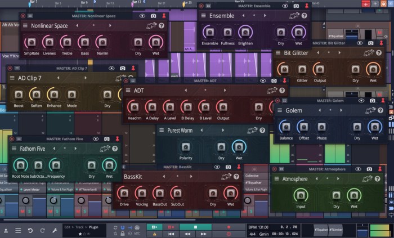Open the ADT plugin hamburger menu
394x238 pixels.
[x=129, y=90]
